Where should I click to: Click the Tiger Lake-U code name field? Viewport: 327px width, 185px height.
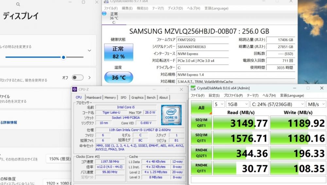[111, 112]
